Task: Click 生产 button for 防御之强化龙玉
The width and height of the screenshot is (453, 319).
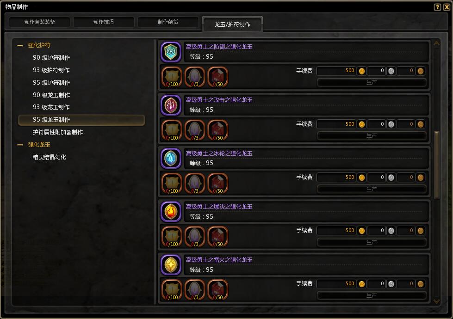Action: [372, 83]
